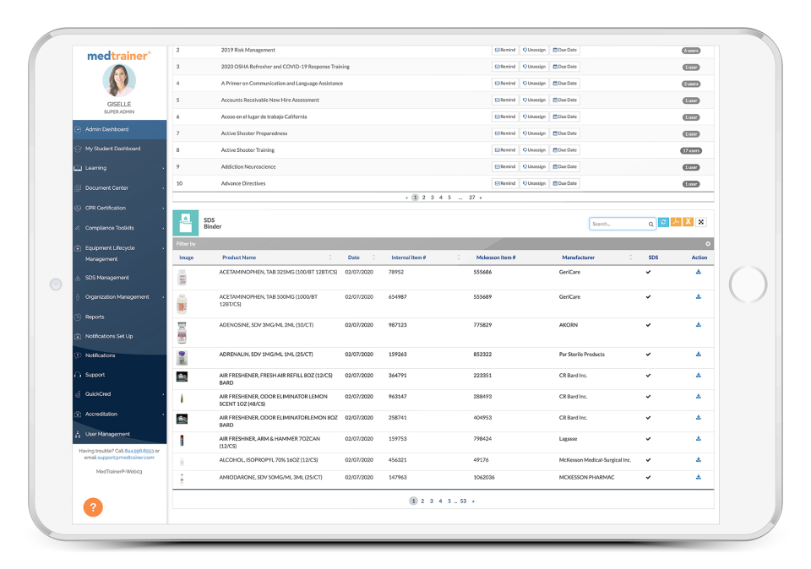The width and height of the screenshot is (811, 569).
Task: Go to page 2 of SDS Binder
Action: (422, 501)
